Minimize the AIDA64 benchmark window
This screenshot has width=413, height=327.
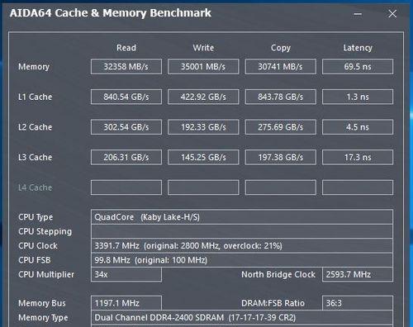tap(358, 14)
